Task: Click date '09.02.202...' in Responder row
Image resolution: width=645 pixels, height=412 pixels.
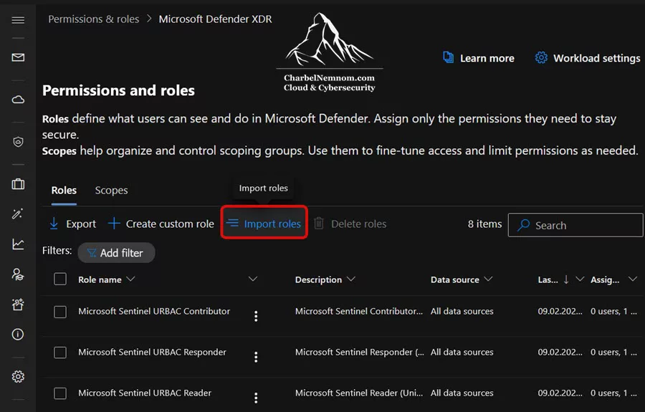Action: (560, 352)
